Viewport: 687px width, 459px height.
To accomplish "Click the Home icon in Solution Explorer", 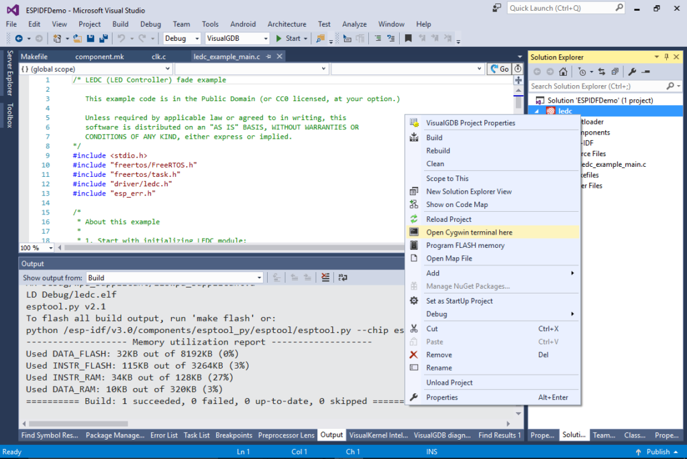I will tap(563, 72).
